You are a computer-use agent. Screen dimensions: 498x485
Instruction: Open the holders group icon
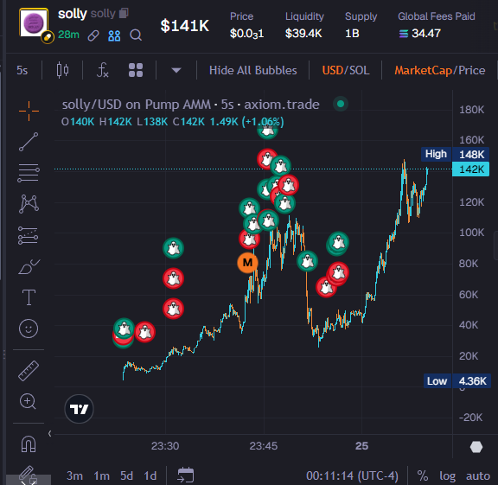point(114,35)
